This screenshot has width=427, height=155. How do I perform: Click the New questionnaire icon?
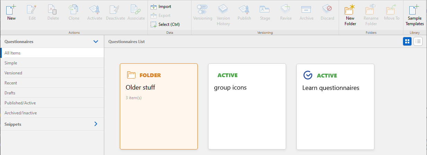point(11,10)
